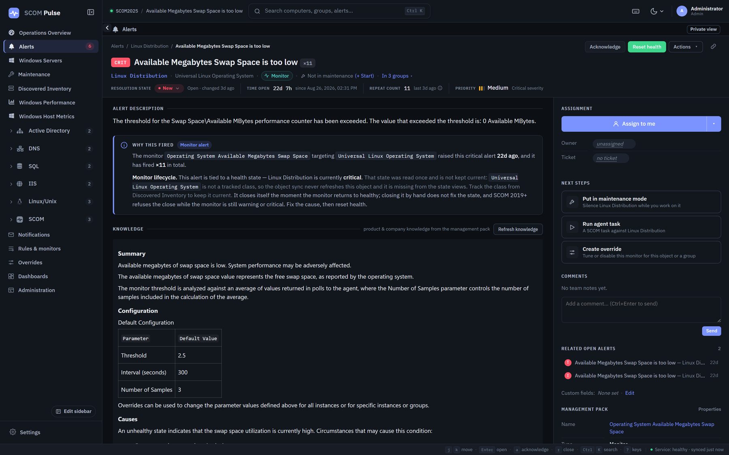
Task: Expand the SCOM tree node
Action: point(11,219)
